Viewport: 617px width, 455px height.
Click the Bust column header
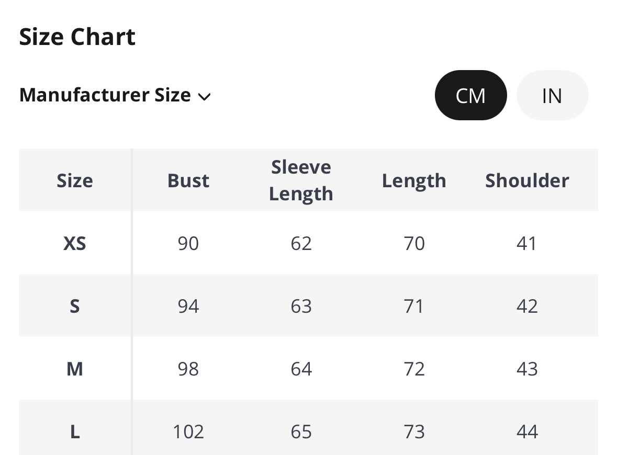[188, 180]
